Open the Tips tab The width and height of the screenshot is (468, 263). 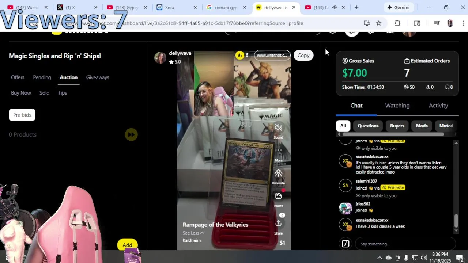coord(63,93)
